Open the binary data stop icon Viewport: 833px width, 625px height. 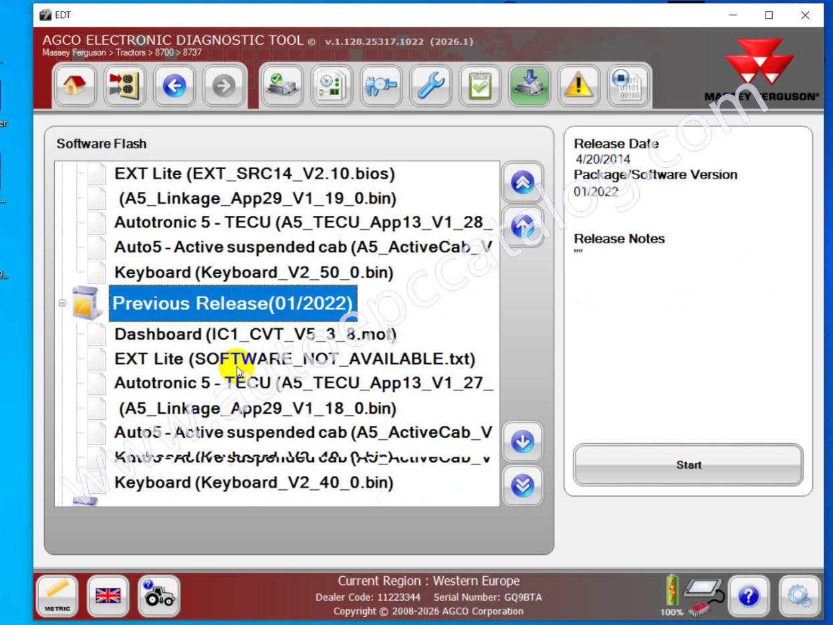(628, 86)
